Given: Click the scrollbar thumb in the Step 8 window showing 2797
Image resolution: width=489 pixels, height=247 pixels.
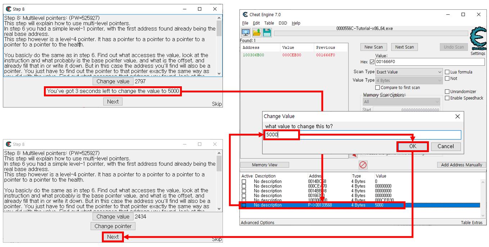Looking at the screenshot, I should 219,28.
